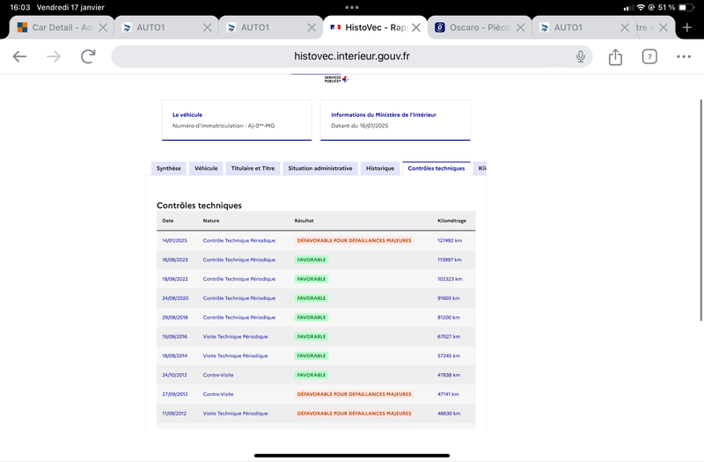The height and width of the screenshot is (462, 704).
Task: Switch to the Oscaro - Pièces browser tab
Action: pos(480,27)
